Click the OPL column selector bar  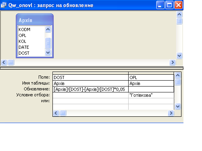151,73
